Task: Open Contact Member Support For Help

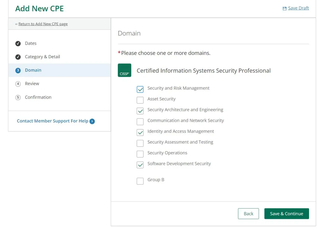Action: [53, 121]
